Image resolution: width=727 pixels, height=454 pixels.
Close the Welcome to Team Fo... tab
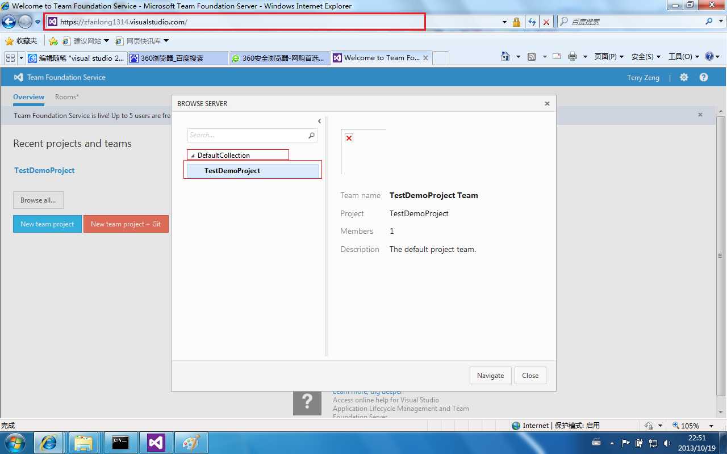pyautogui.click(x=425, y=58)
